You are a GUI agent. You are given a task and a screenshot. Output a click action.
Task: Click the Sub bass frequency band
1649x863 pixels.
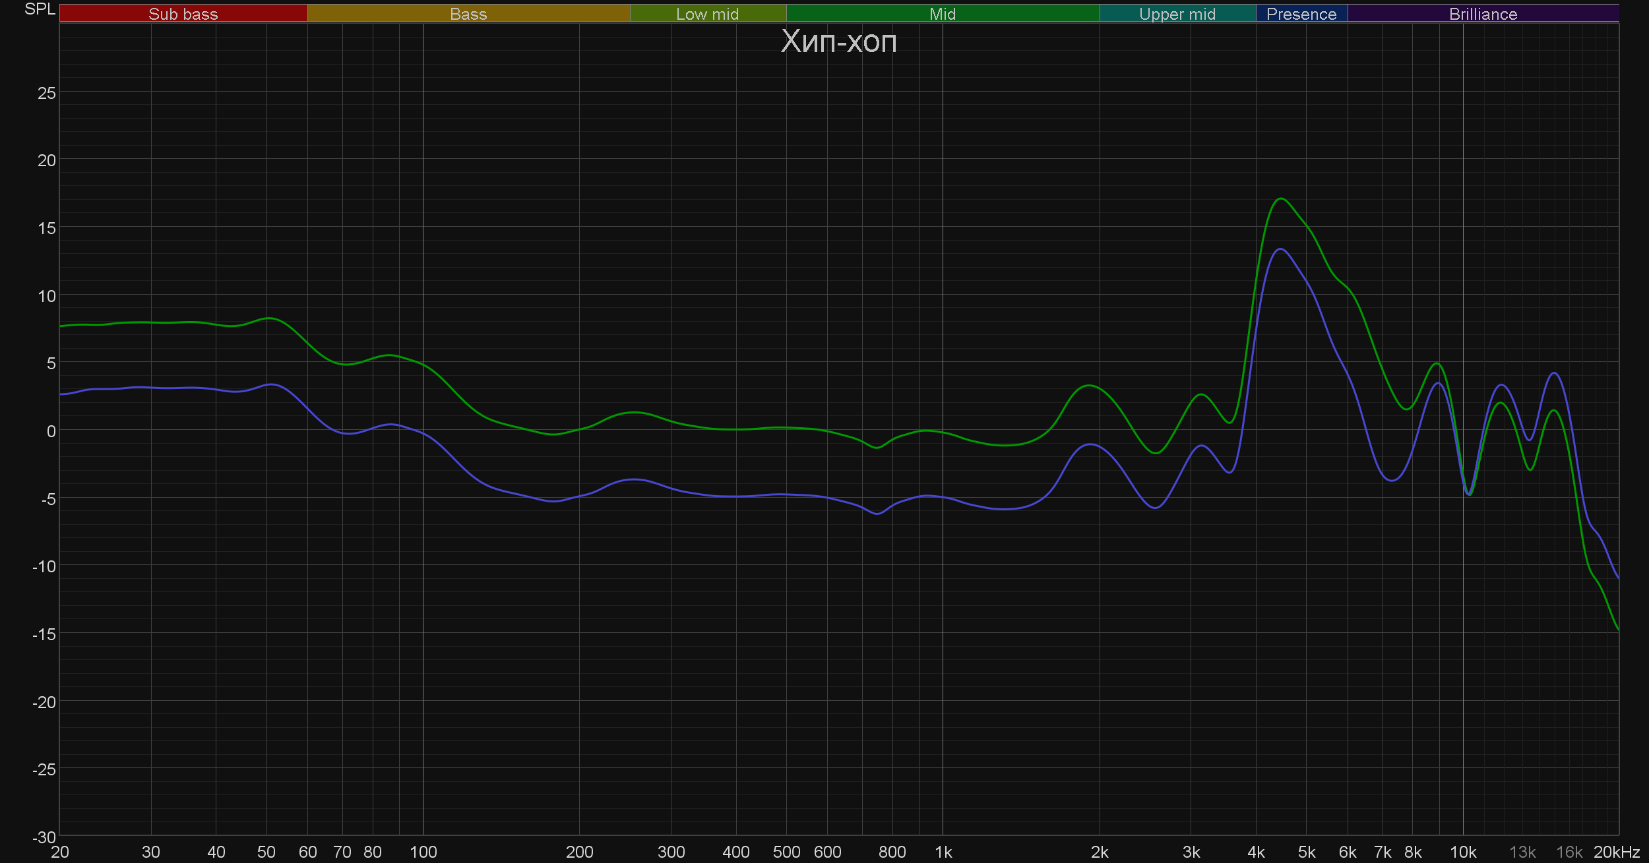click(183, 14)
